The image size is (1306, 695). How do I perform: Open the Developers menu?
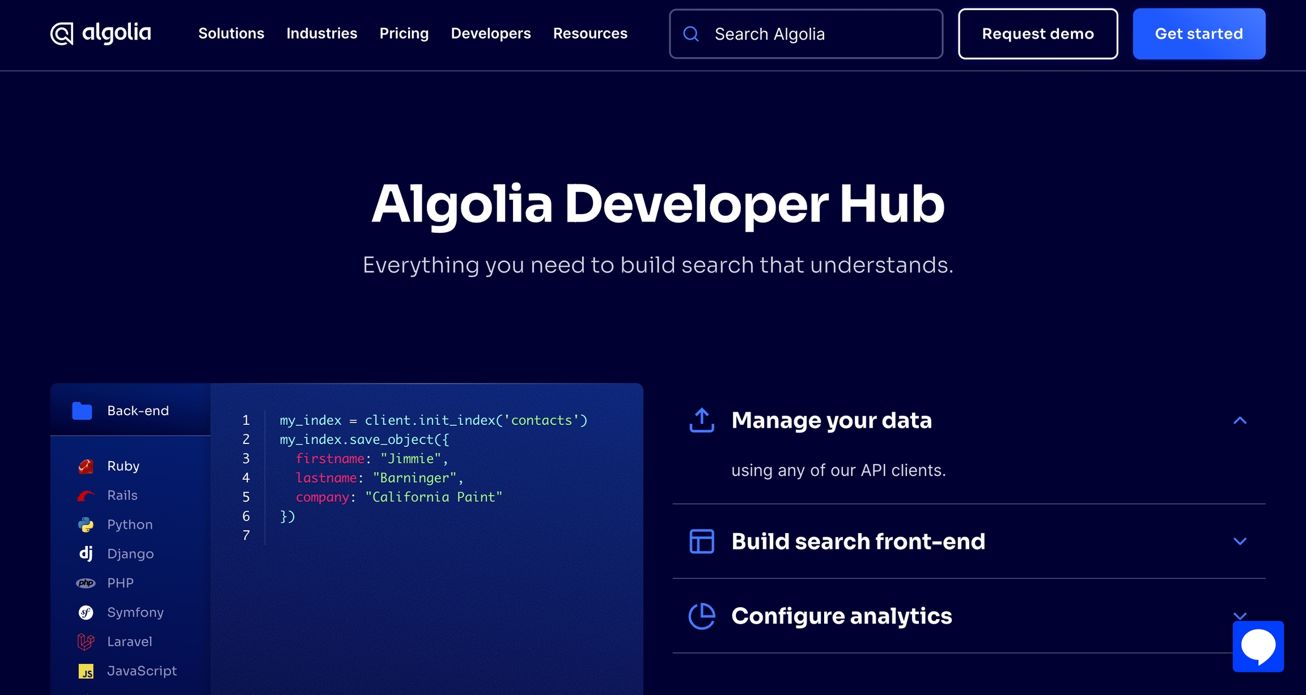491,33
